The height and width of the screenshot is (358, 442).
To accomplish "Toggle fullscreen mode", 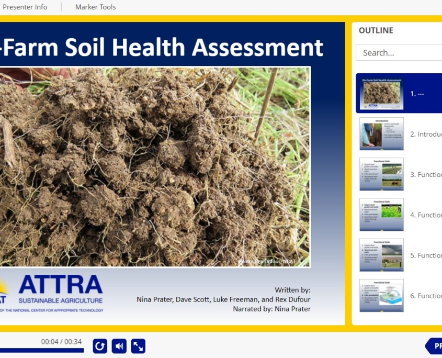I will [138, 346].
